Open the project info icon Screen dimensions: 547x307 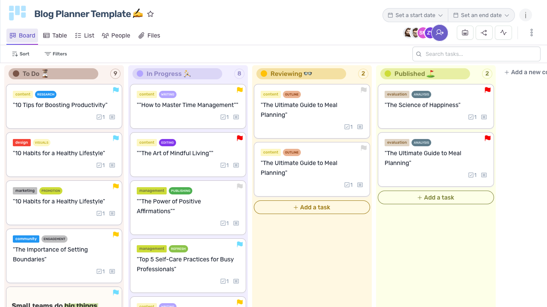[526, 15]
